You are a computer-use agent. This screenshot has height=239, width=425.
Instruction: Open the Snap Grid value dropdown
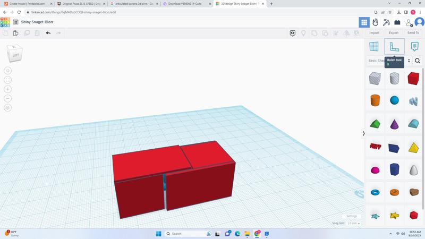point(354,223)
